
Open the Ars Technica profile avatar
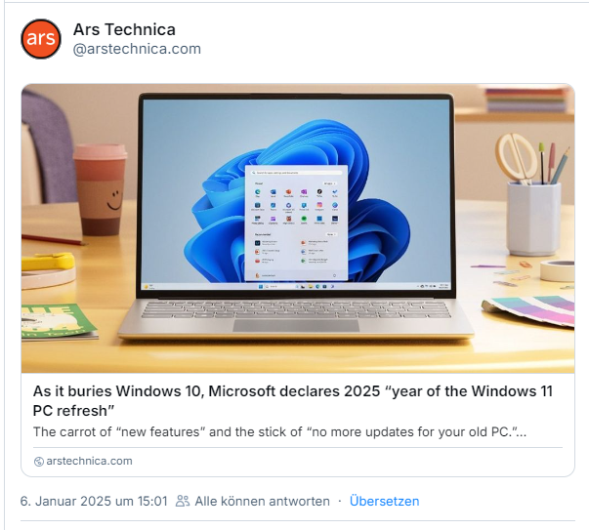point(41,39)
